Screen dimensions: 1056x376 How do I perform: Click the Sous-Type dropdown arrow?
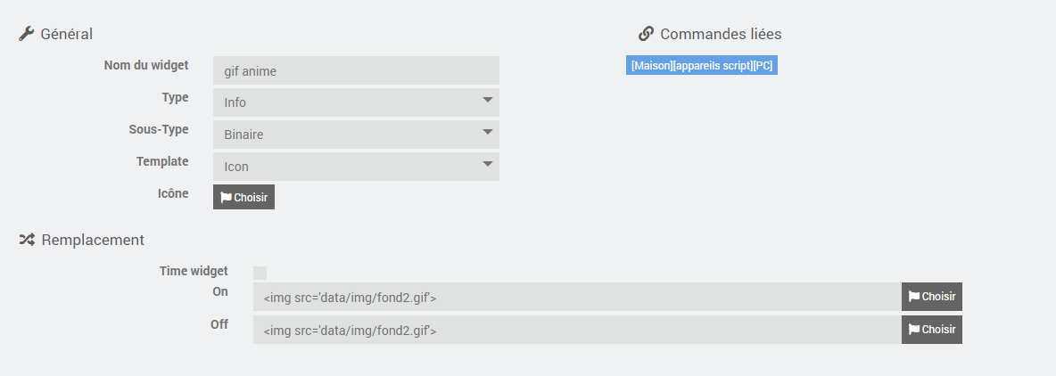tap(488, 132)
